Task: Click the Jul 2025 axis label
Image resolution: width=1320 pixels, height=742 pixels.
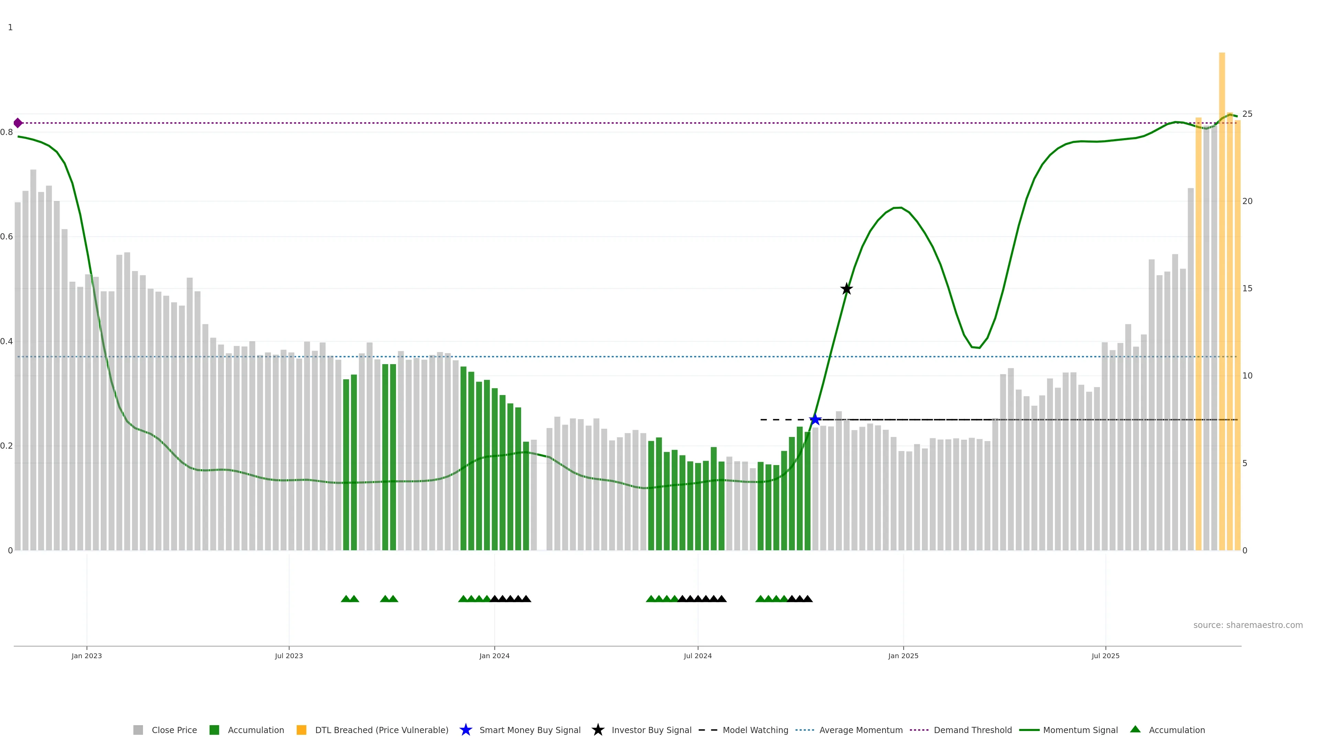Action: tap(1105, 655)
